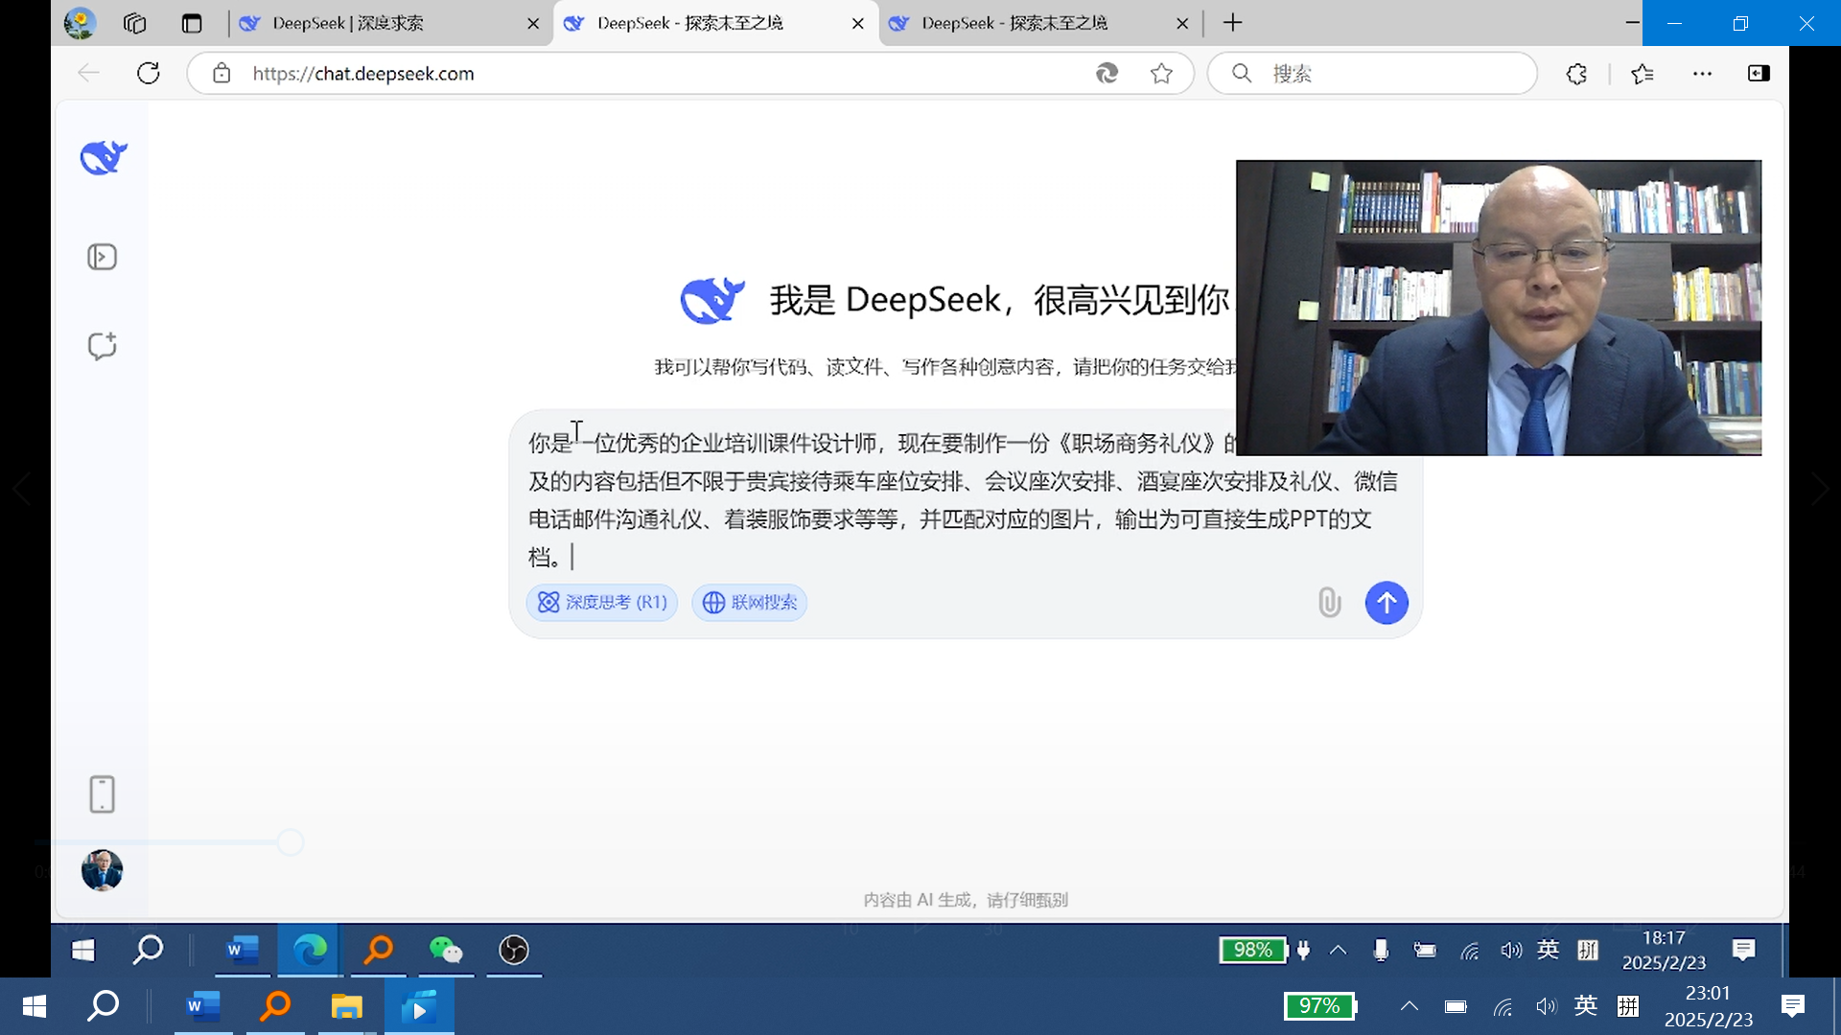Open OBS Studio in the inner taskbar
1841x1035 pixels.
[514, 950]
